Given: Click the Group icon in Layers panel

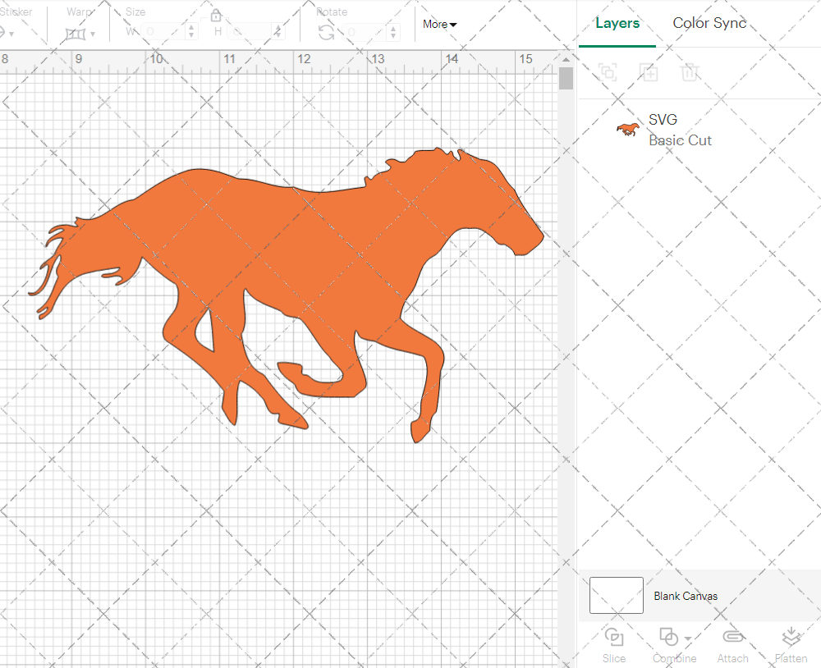Looking at the screenshot, I should [x=608, y=72].
